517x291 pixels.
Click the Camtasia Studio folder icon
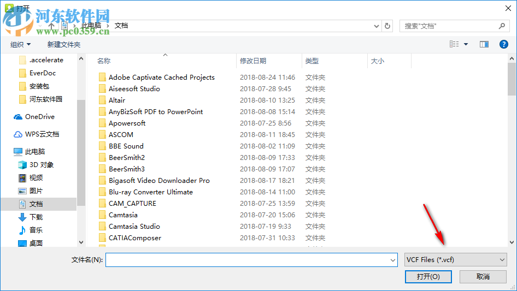click(102, 227)
